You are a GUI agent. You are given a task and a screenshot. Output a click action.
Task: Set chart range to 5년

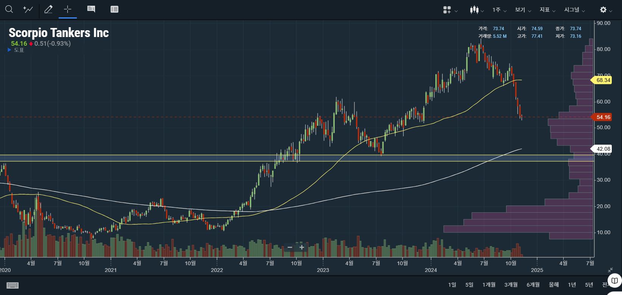point(589,285)
